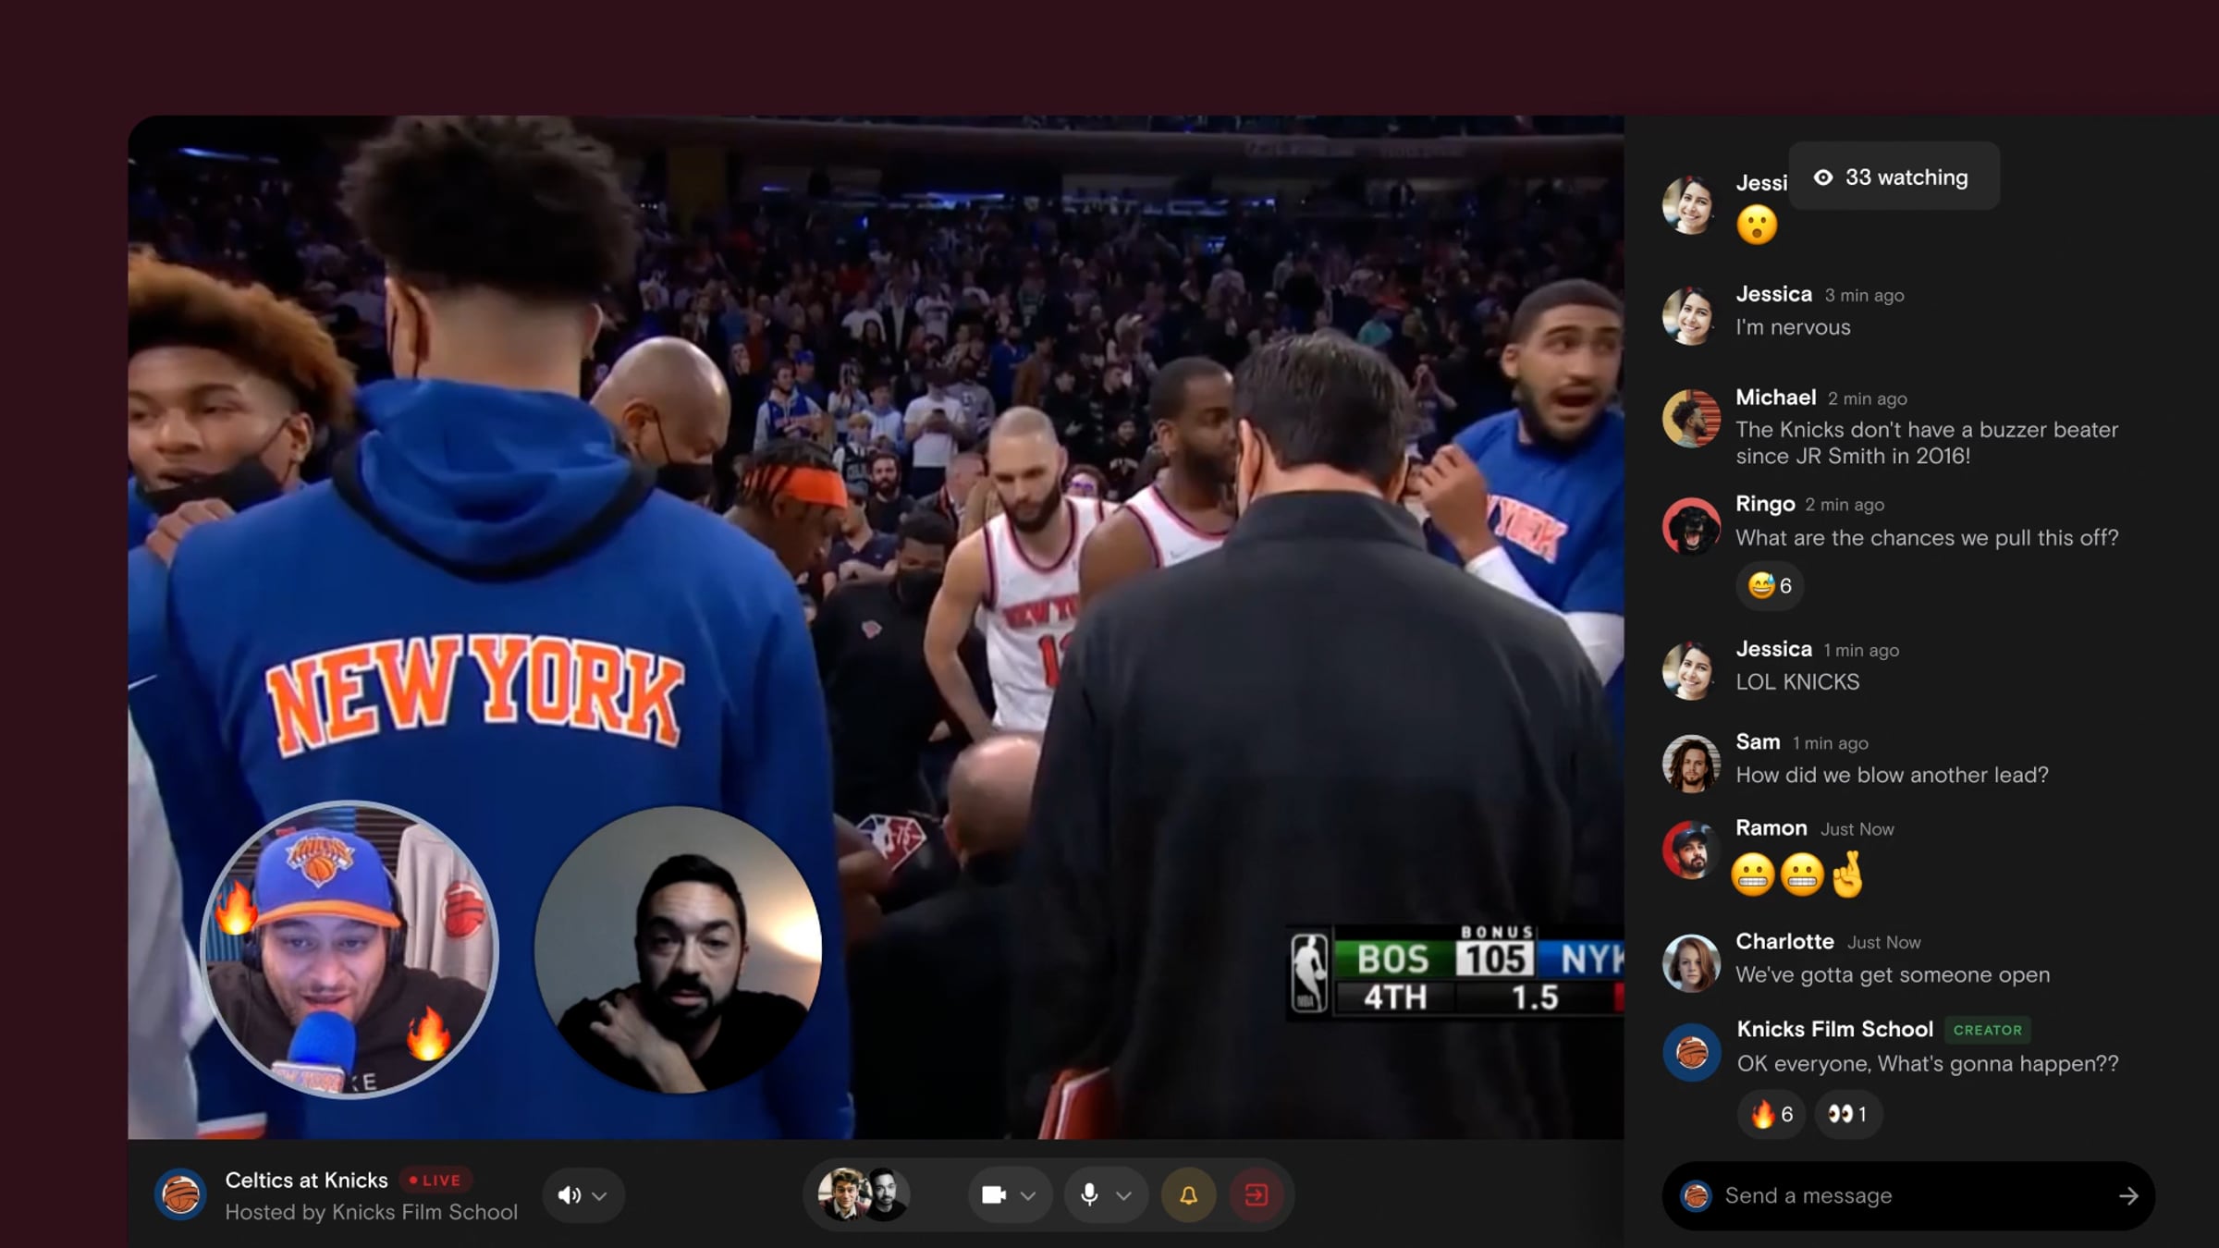Click the Celtics at Knicks stream title

pos(307,1181)
